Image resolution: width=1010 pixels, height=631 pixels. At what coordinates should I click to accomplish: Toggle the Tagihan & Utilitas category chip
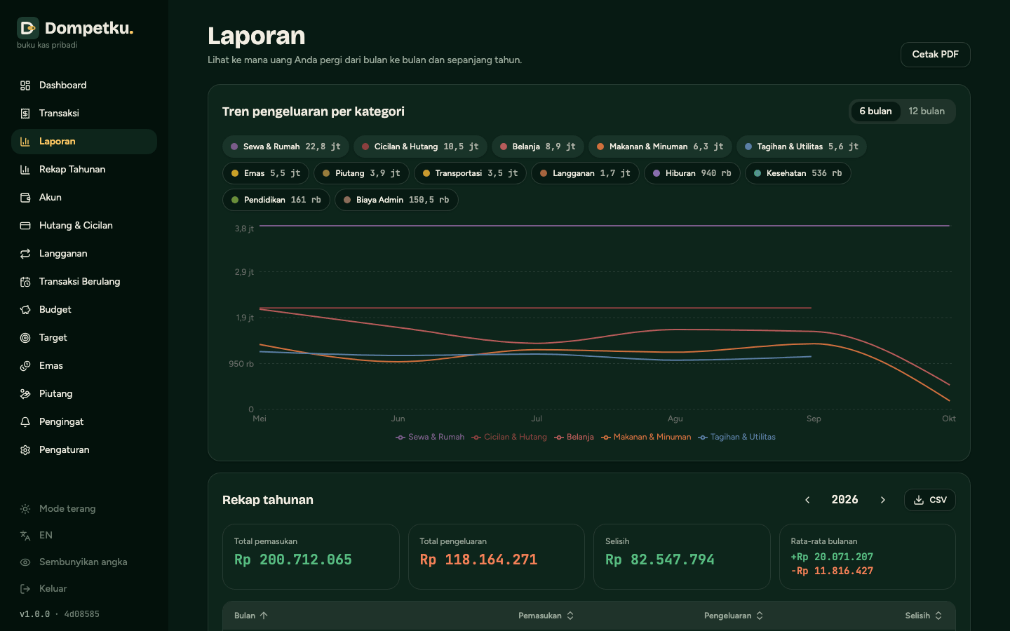[802, 147]
